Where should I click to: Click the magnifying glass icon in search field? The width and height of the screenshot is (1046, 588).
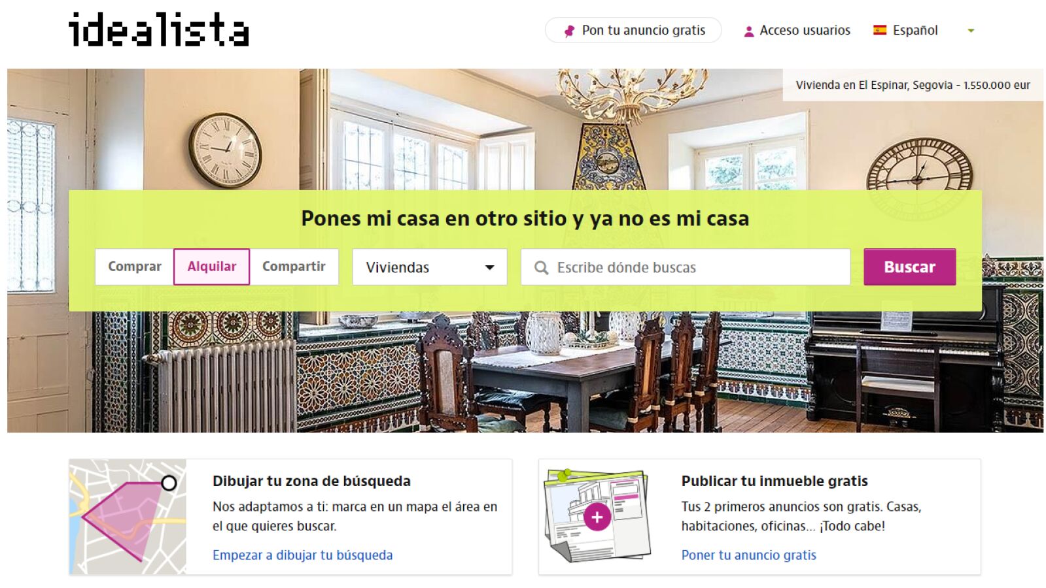[x=541, y=268]
